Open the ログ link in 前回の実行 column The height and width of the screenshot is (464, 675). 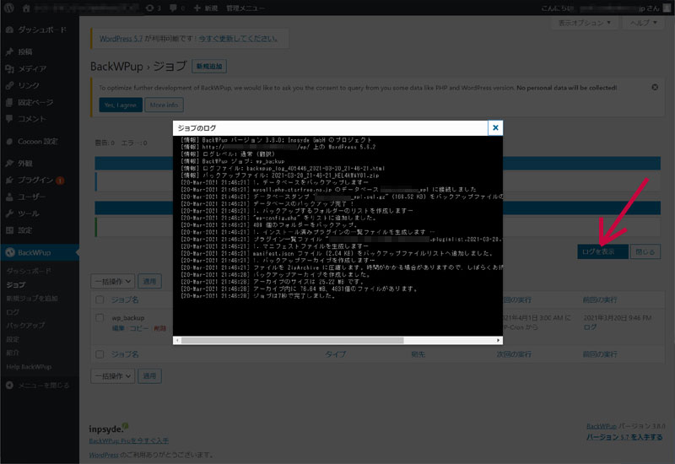pyautogui.click(x=590, y=327)
